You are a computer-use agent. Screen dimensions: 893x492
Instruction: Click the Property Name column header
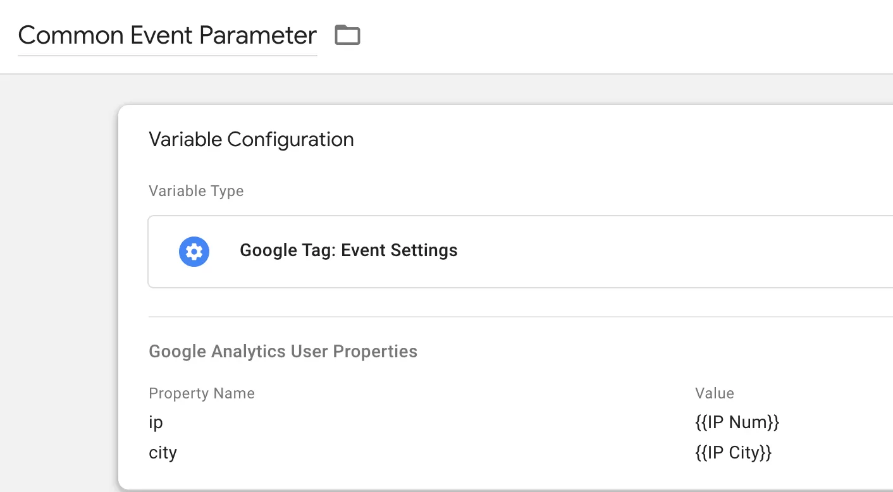click(202, 393)
